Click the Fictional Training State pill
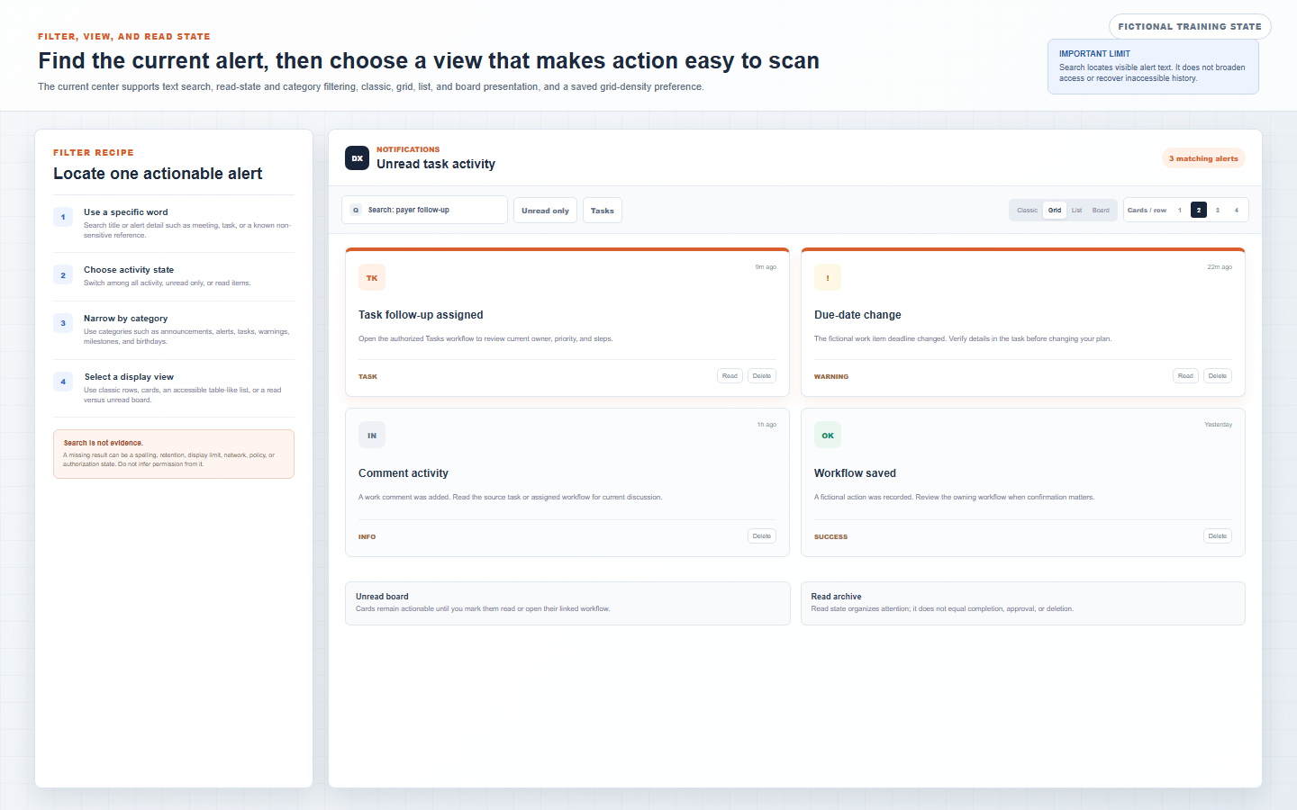The image size is (1297, 810). (1190, 26)
